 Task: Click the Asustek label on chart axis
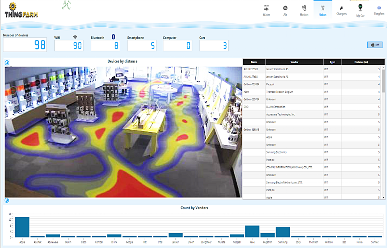[37, 242]
